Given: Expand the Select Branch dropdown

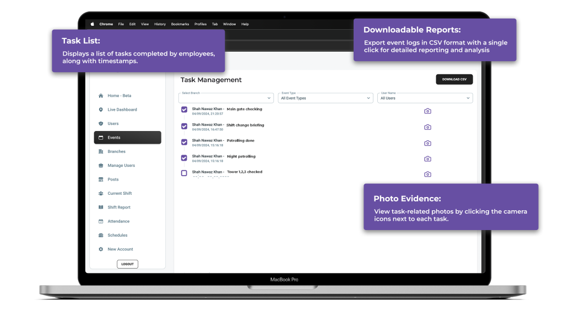Looking at the screenshot, I should point(226,98).
